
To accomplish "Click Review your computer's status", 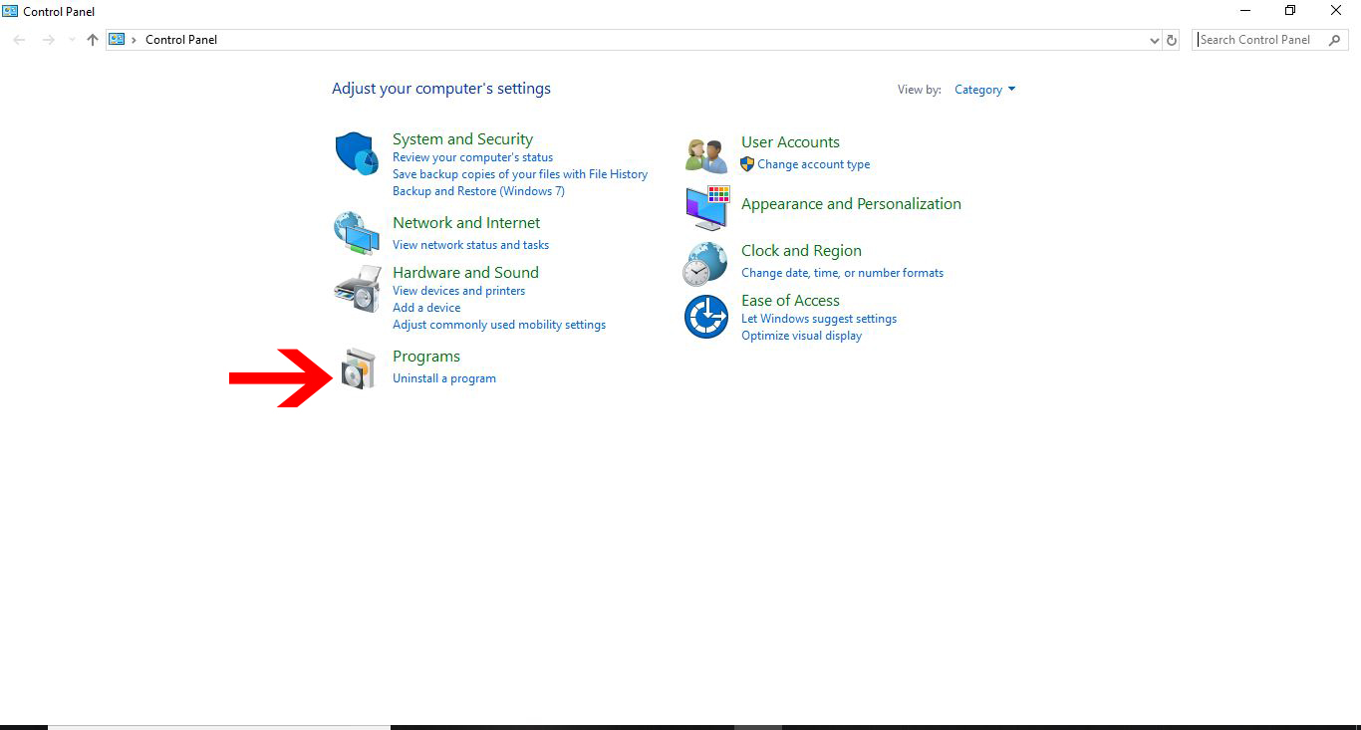I will coord(472,157).
